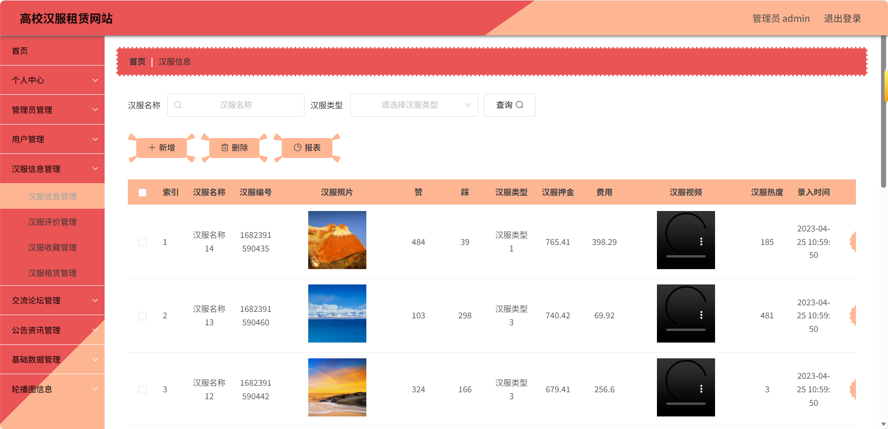888x429 pixels.
Task: Click likes value 484
Action: pos(418,242)
